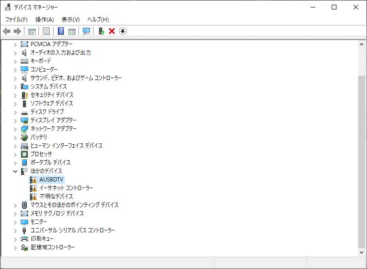Open the 操作(A) menu
The image size is (367, 269).
pos(45,19)
